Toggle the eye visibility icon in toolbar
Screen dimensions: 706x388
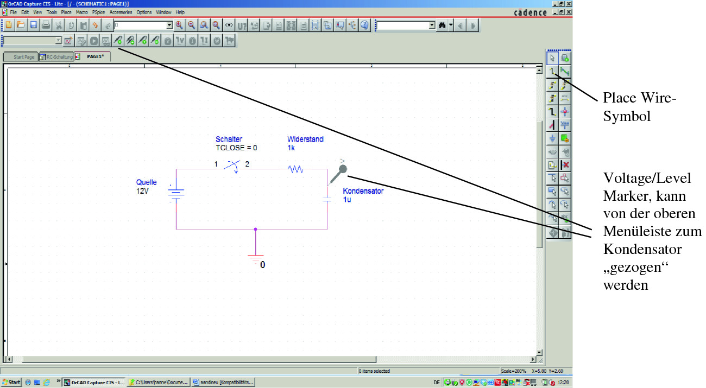tap(229, 25)
